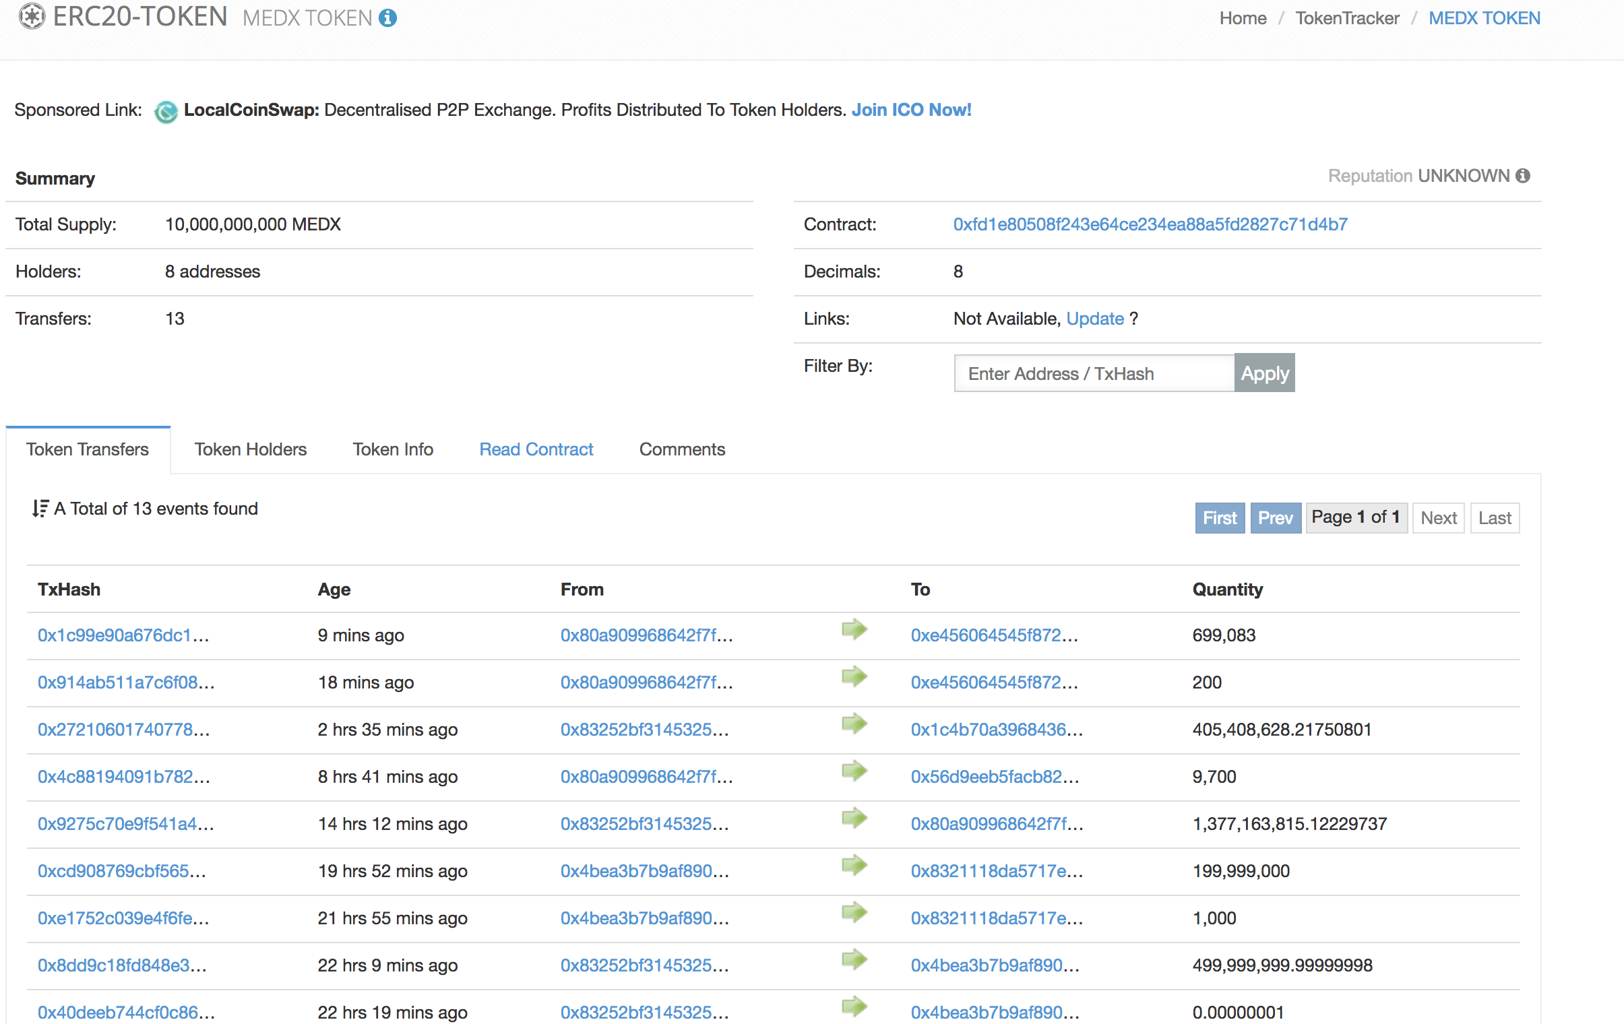1624x1024 pixels.
Task: Open the Comments tab
Action: point(683,449)
